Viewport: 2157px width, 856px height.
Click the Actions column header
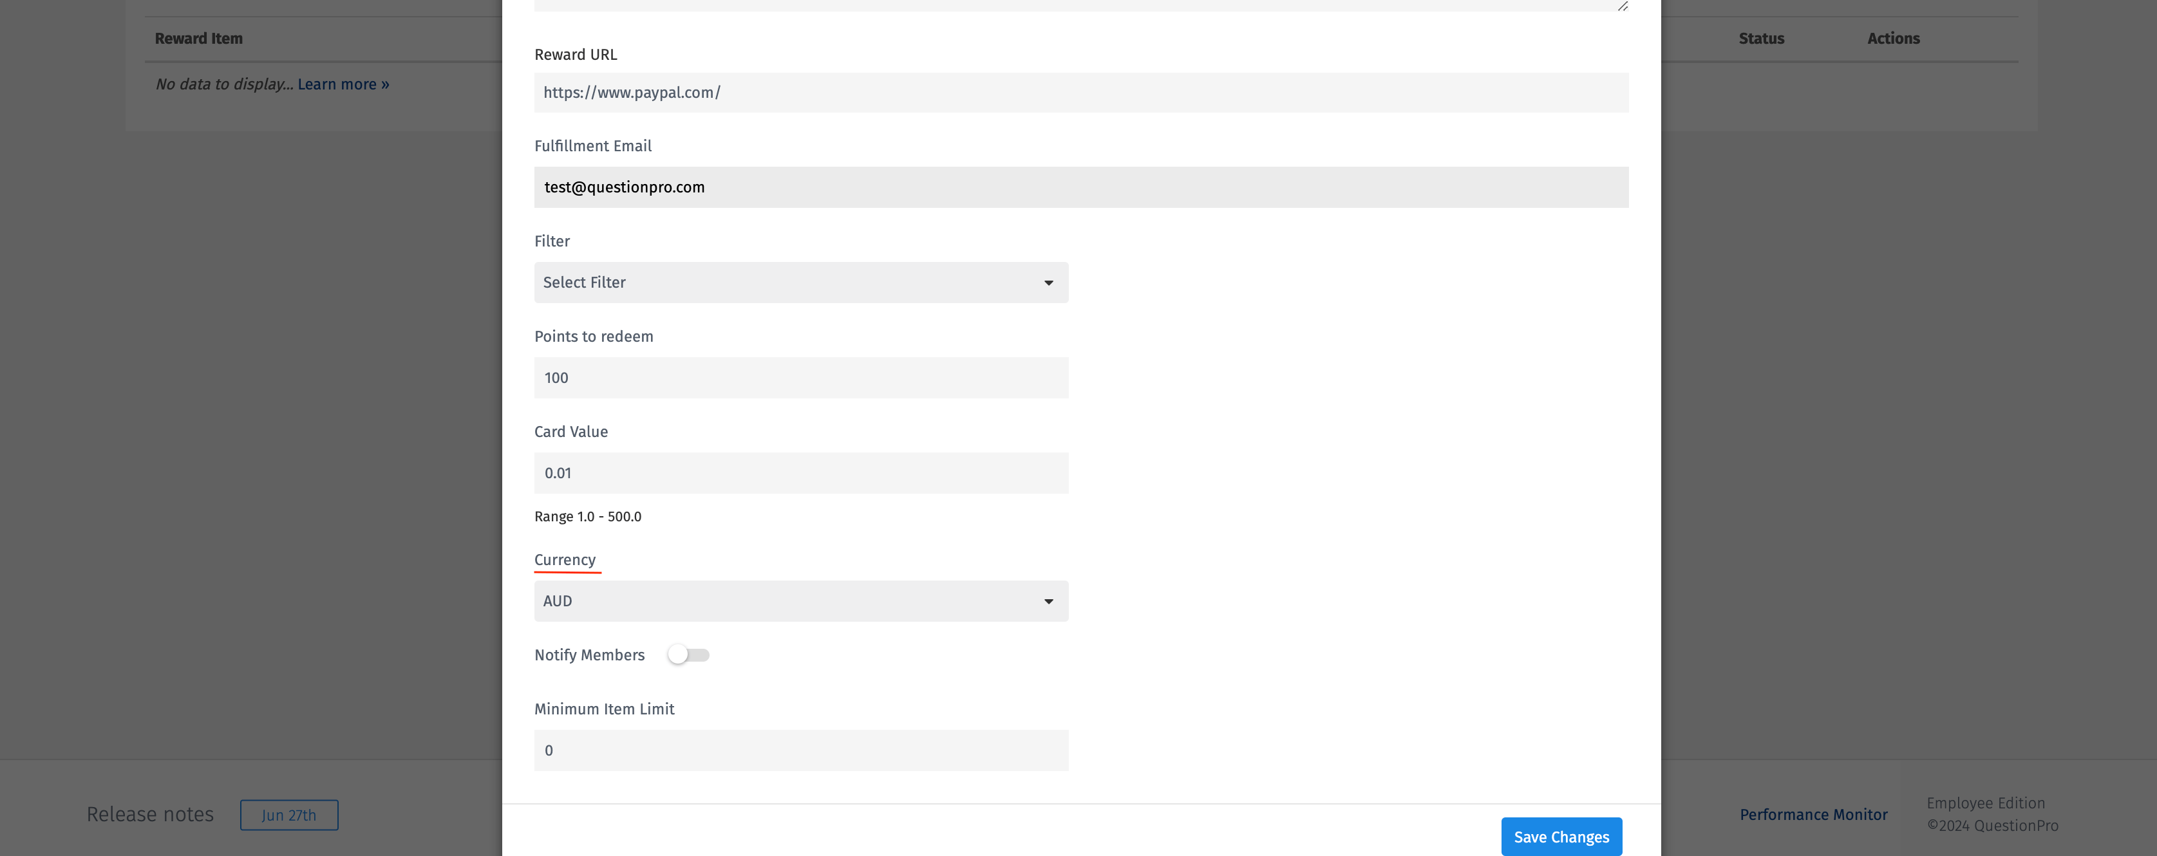tap(1894, 39)
